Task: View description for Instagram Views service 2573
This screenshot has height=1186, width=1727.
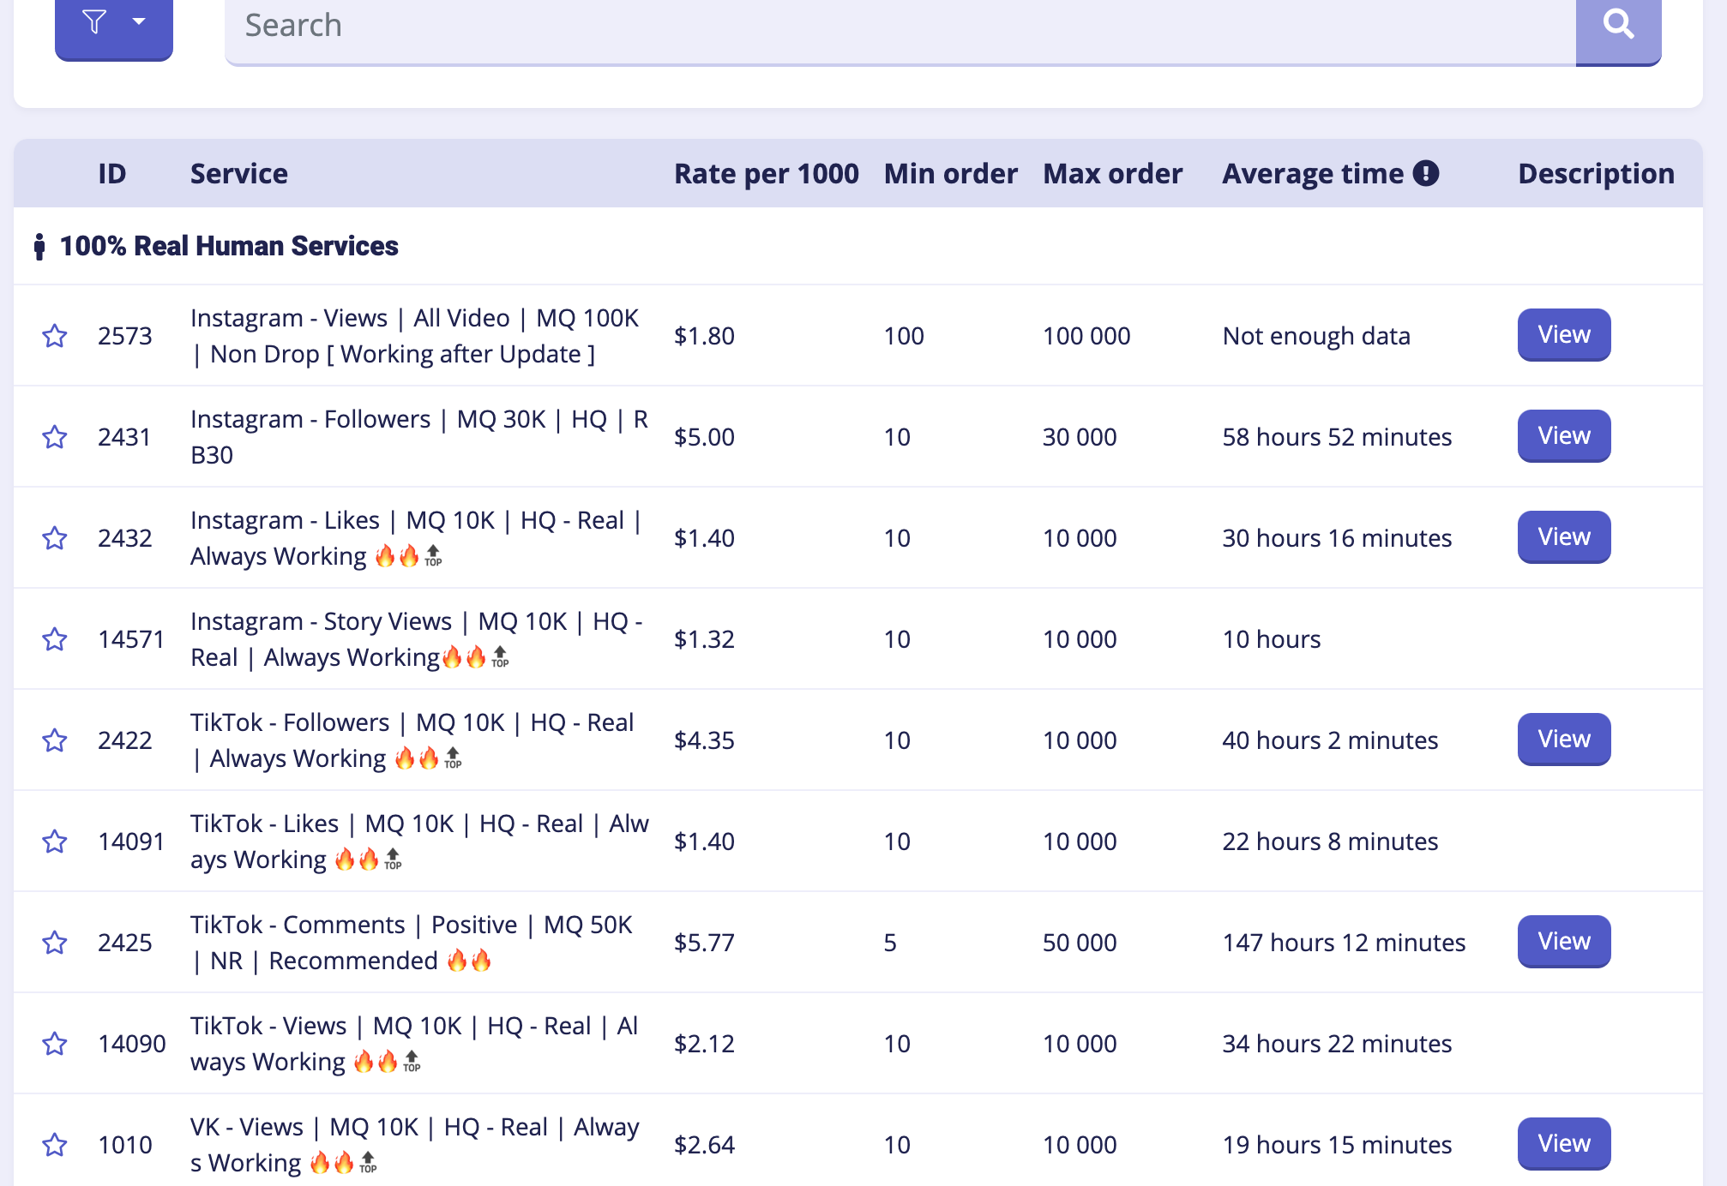Action: tap(1564, 335)
